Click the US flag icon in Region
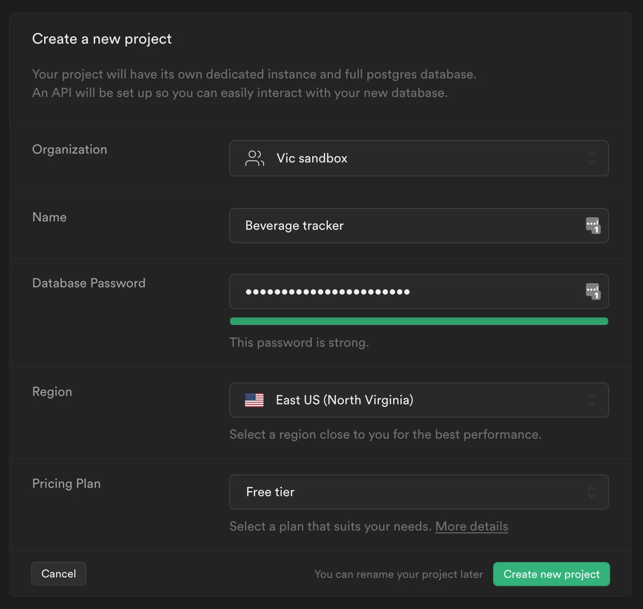The image size is (643, 609). [x=254, y=400]
